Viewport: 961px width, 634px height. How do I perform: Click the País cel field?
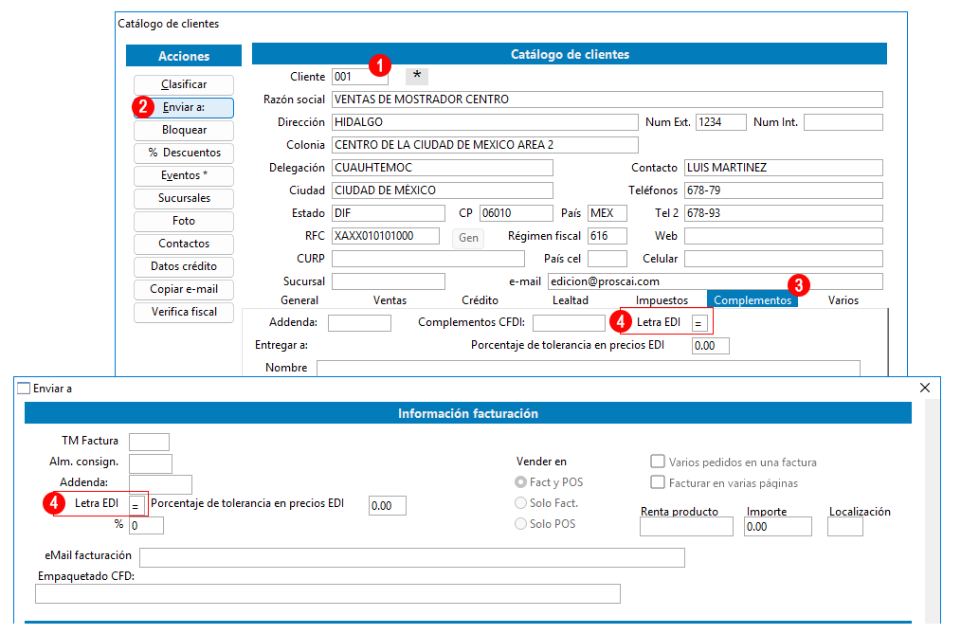click(607, 259)
